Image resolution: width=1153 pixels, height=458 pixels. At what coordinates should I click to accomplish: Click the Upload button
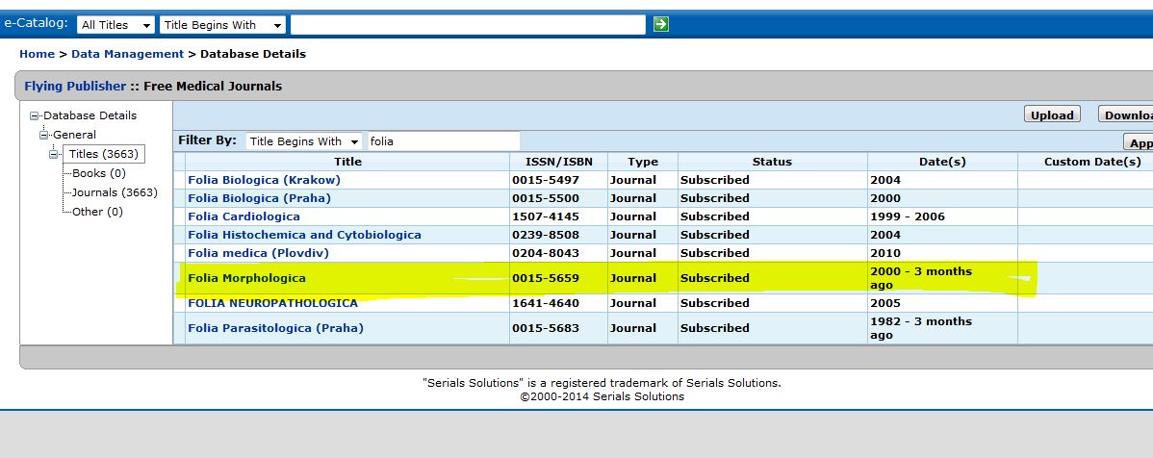[x=1052, y=114]
